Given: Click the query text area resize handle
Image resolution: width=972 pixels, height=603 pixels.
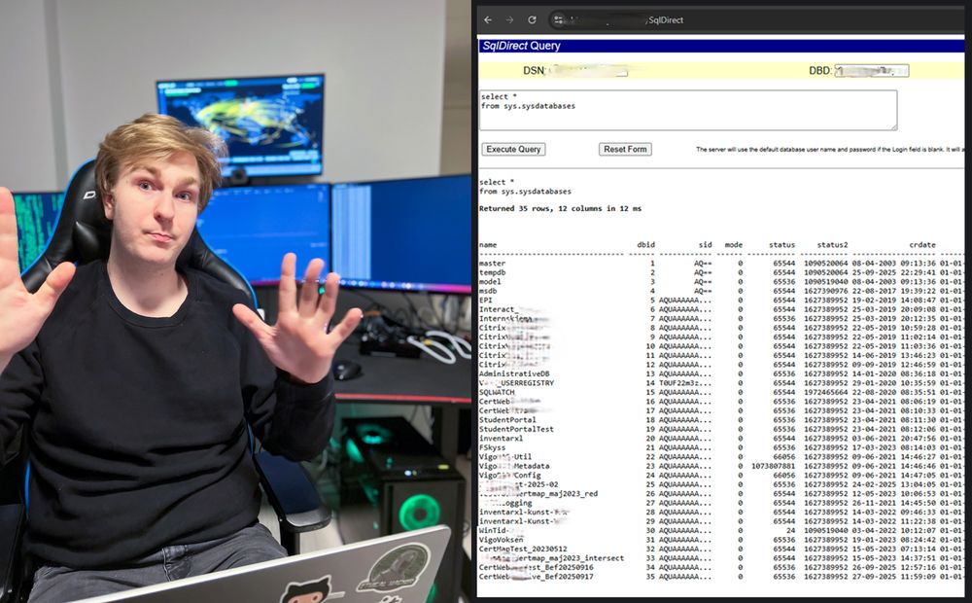Looking at the screenshot, I should (893, 126).
